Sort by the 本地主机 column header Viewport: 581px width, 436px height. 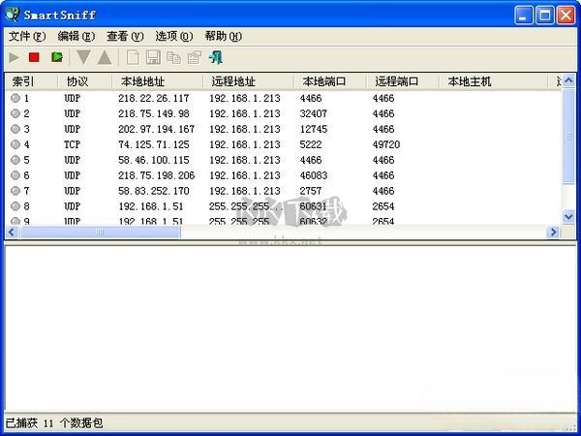(494, 81)
